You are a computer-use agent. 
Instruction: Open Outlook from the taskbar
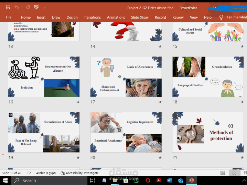(x=181, y=180)
